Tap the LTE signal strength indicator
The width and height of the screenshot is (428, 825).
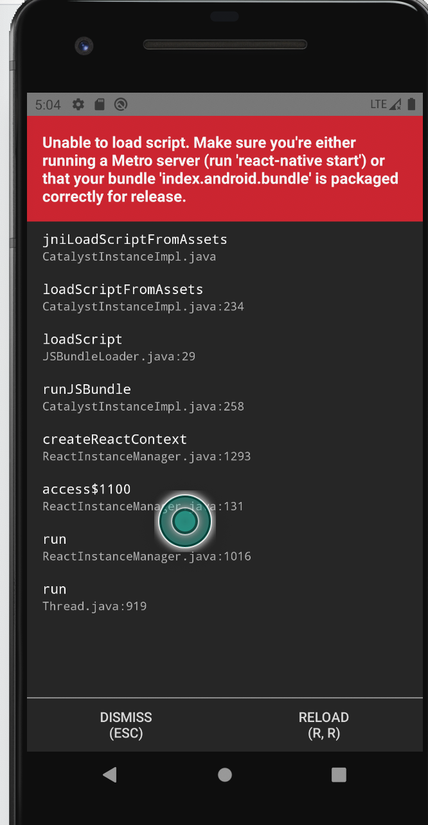386,104
